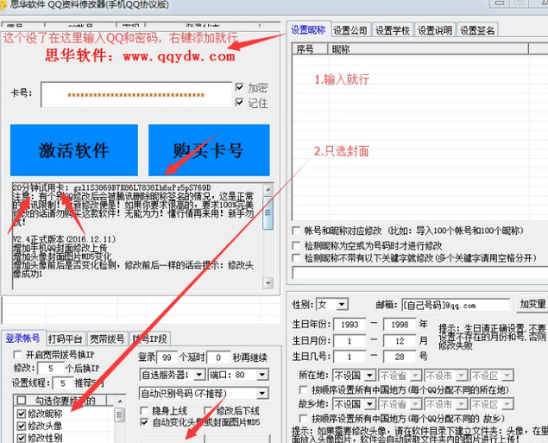The height and width of the screenshot is (443, 548).
Task: Click the 延时 seconds field
Action: [x=218, y=358]
